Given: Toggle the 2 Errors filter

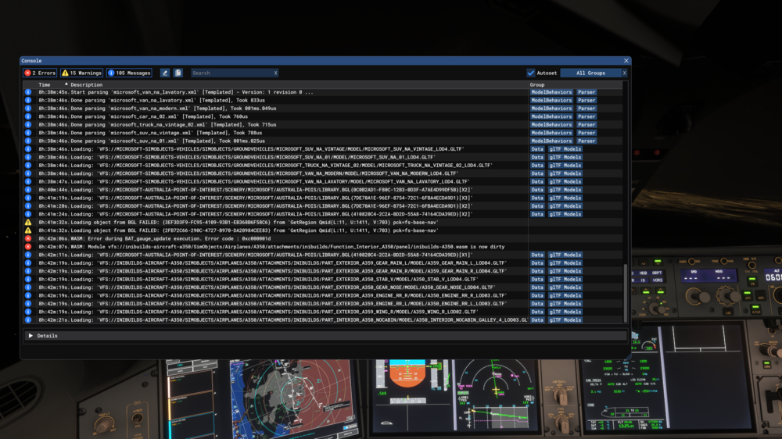Looking at the screenshot, I should [40, 73].
